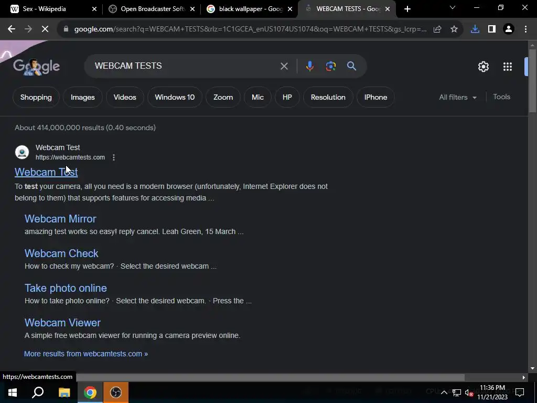The width and height of the screenshot is (537, 403).
Task: Open the Webcam Test result link
Action: 46,172
